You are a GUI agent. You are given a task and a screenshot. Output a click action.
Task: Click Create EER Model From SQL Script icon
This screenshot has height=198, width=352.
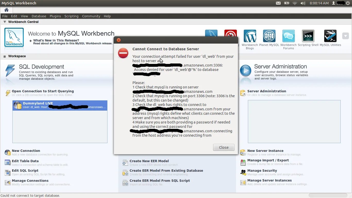click(x=125, y=183)
